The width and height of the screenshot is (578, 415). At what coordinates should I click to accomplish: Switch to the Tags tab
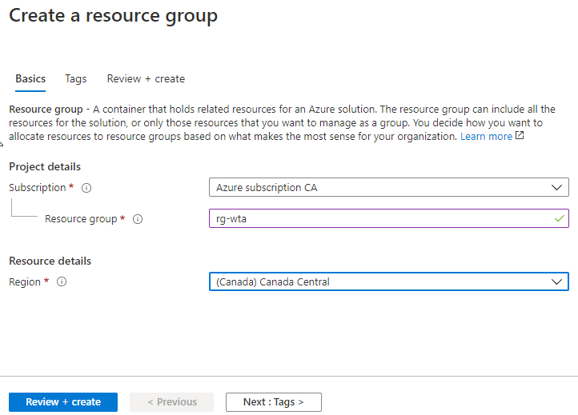[76, 79]
